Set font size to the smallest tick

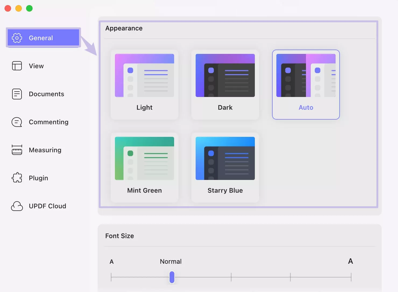[111, 277]
